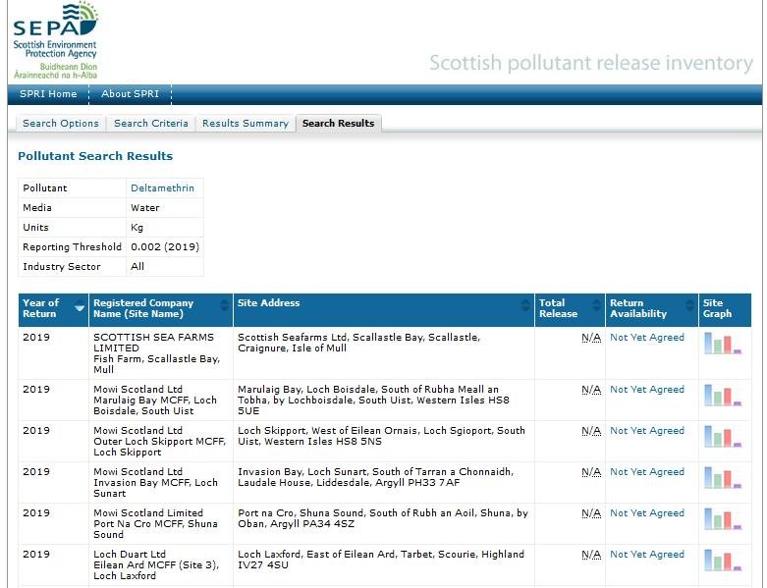Click the Site Graph column header
The height and width of the screenshot is (588, 767).
point(725,310)
